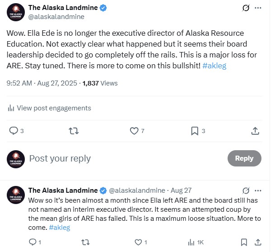The image size is (275, 252).
Task: Click the #akleg hashtag in main post
Action: coord(214,66)
